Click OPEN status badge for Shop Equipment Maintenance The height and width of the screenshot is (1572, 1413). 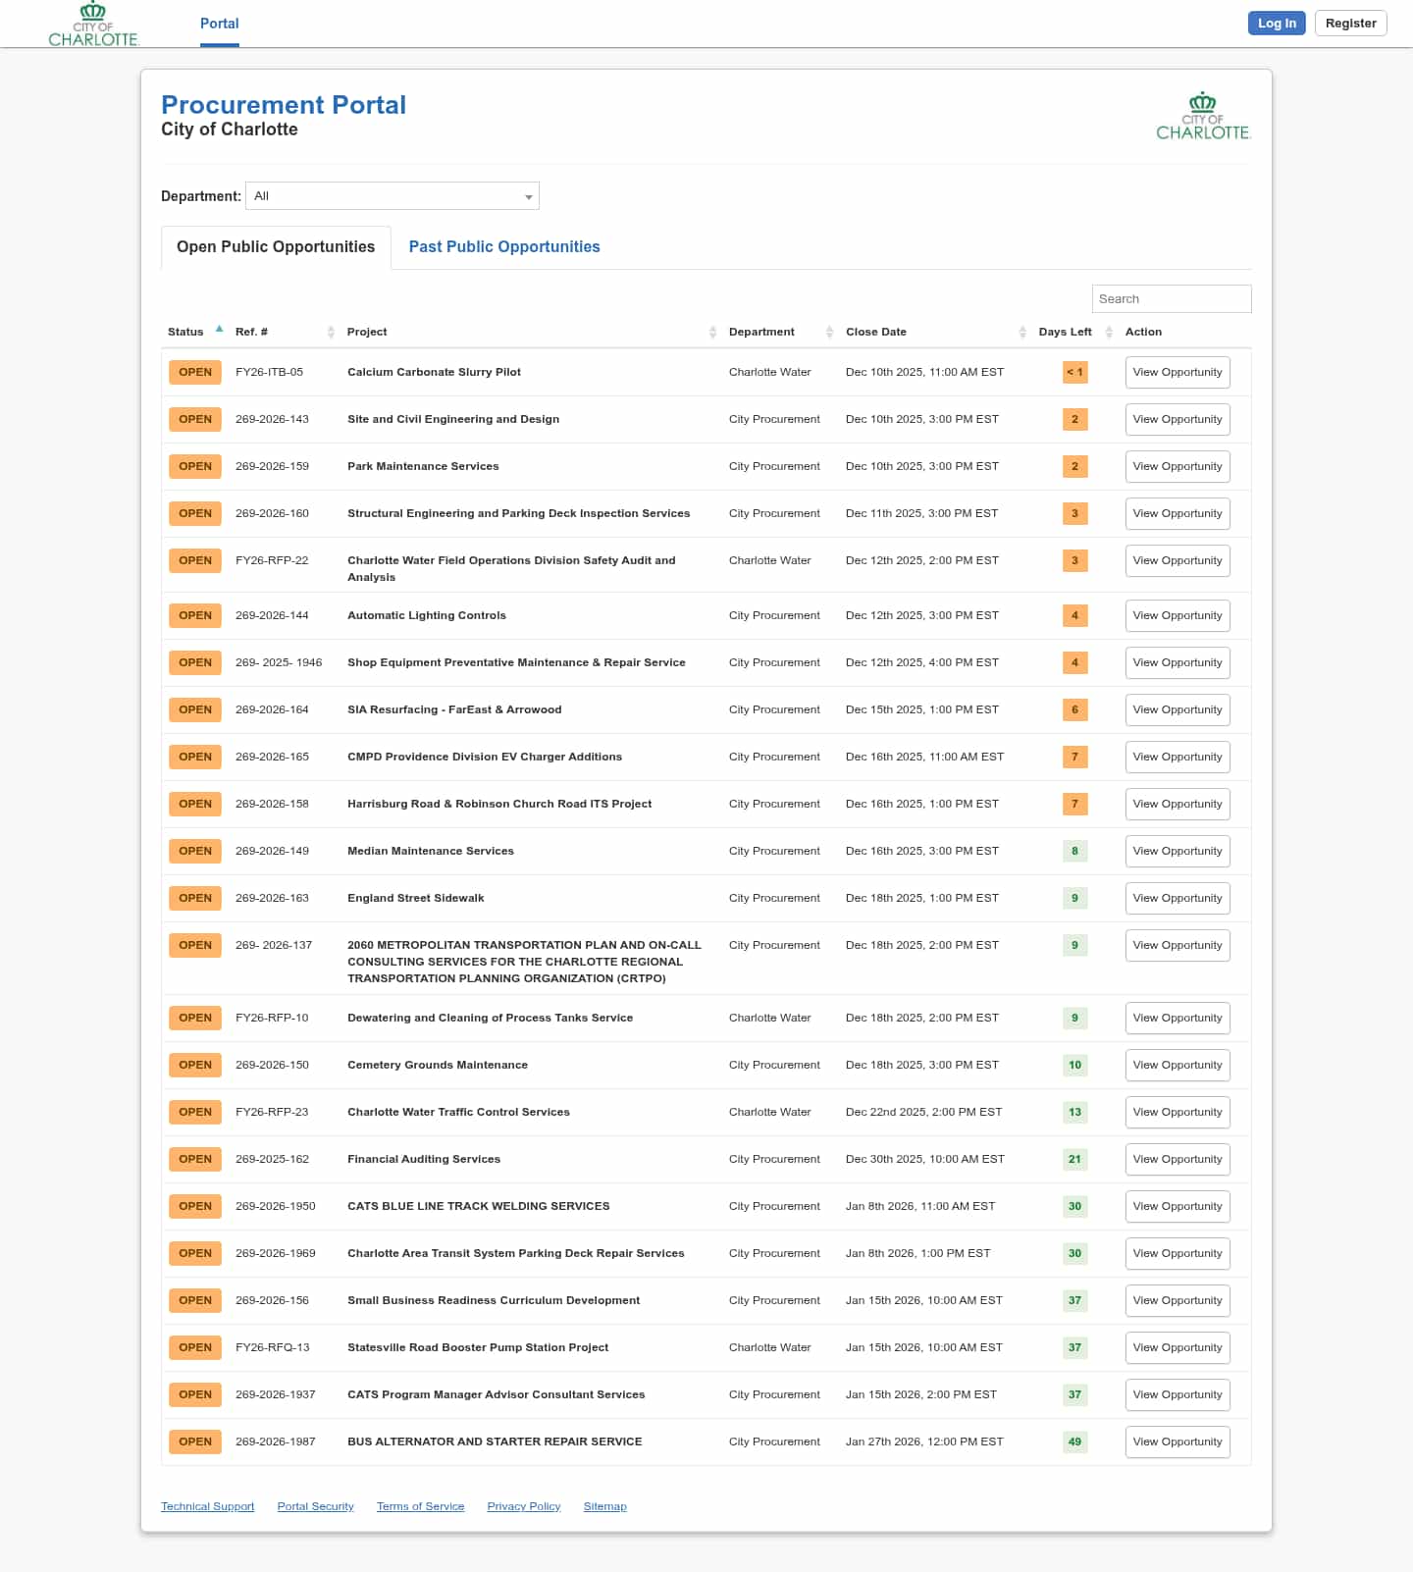click(195, 663)
